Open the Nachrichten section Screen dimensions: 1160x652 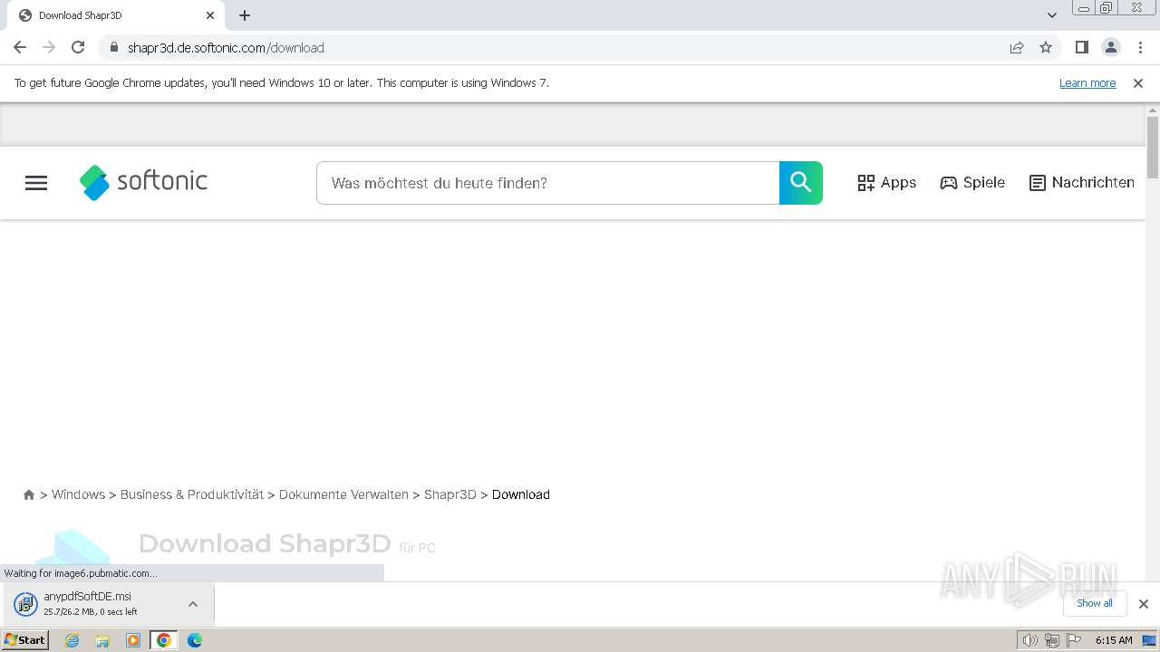[1082, 183]
